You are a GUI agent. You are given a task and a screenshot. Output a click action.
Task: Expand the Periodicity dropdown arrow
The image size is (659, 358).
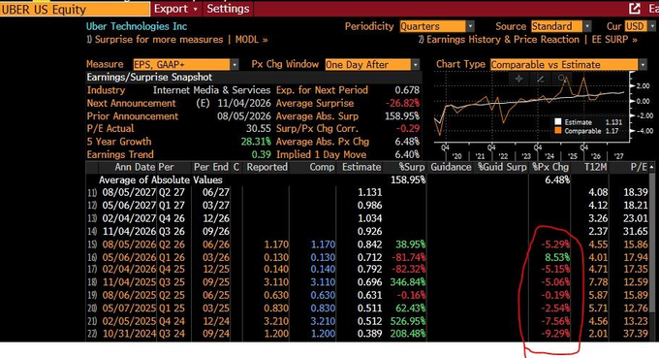(x=470, y=26)
